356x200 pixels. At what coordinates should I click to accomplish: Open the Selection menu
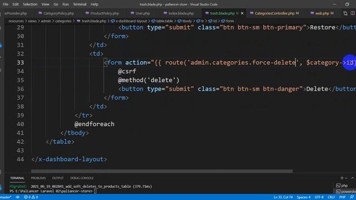(30, 4)
